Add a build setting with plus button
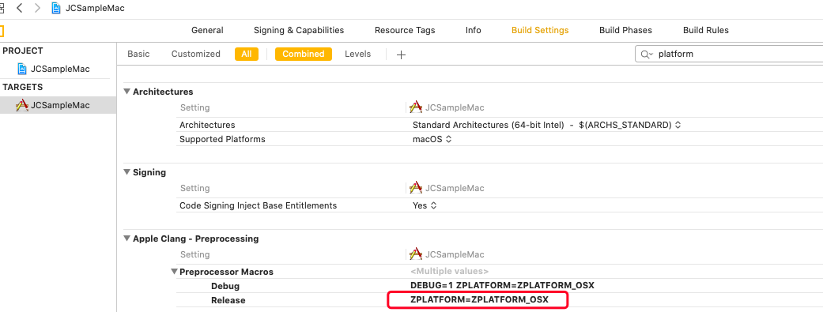 (x=401, y=55)
